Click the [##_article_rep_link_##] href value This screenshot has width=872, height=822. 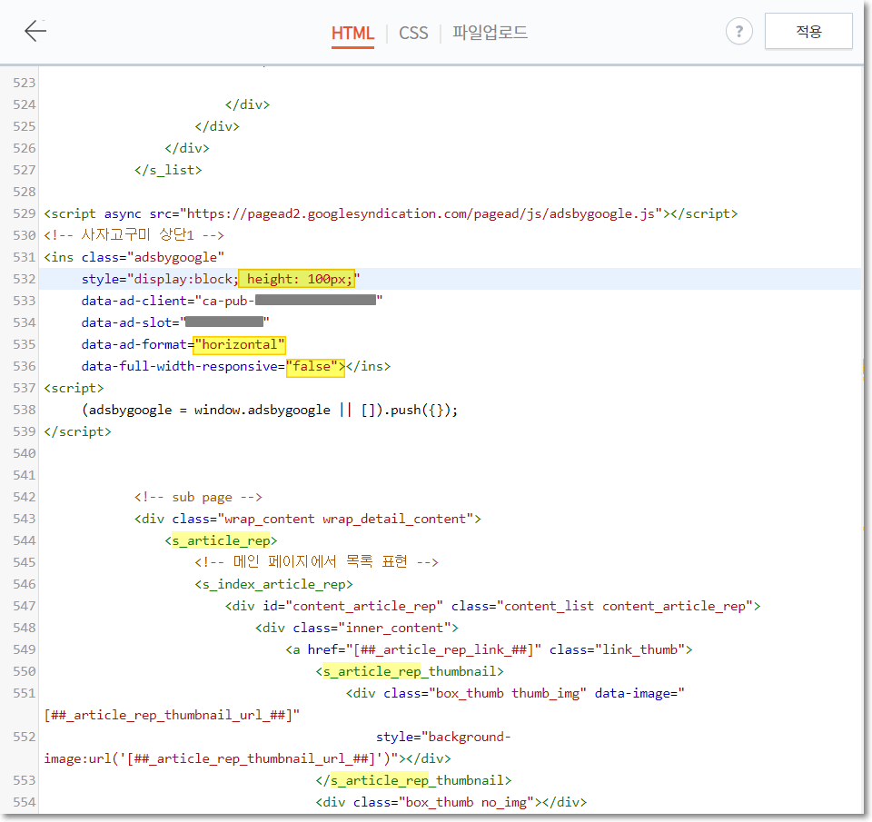444,649
